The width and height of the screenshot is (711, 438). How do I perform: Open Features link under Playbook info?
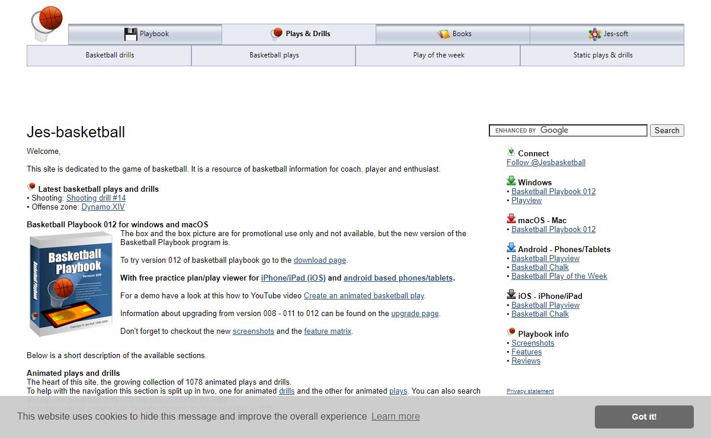click(x=527, y=352)
